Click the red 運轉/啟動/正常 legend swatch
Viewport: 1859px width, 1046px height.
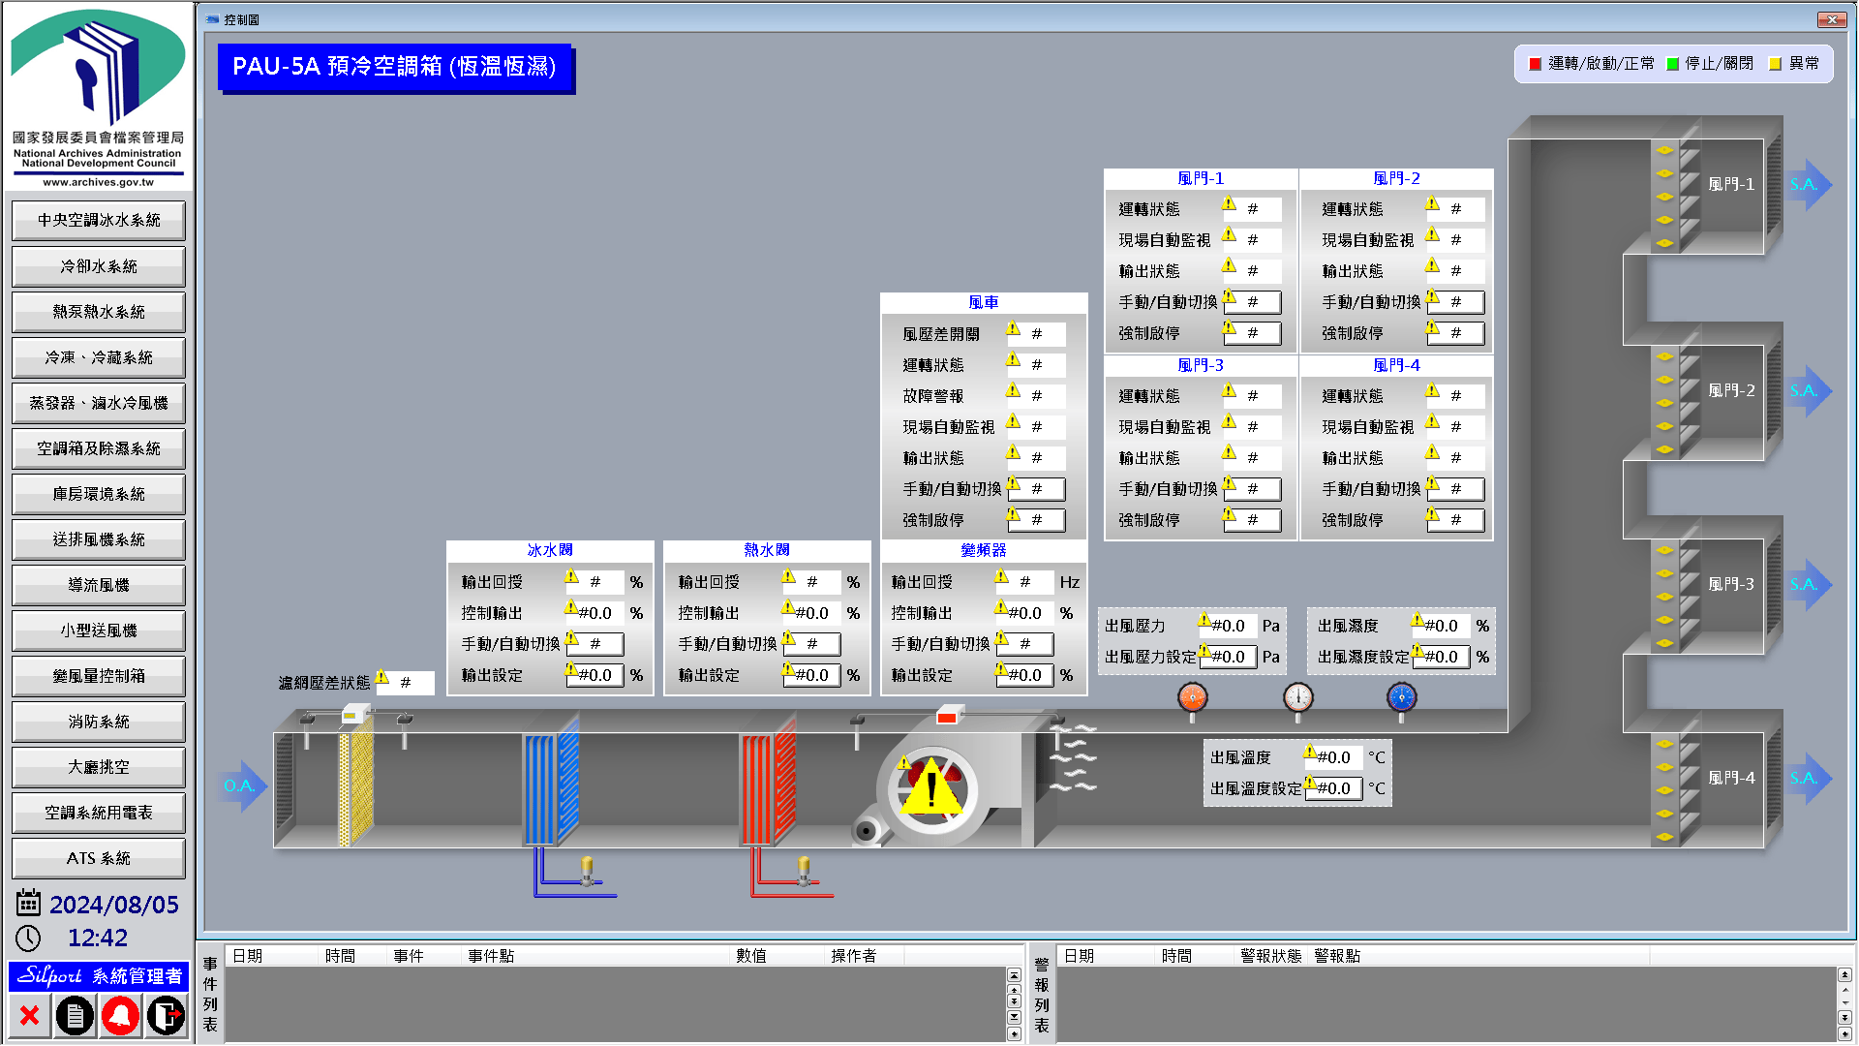pos(1535,64)
